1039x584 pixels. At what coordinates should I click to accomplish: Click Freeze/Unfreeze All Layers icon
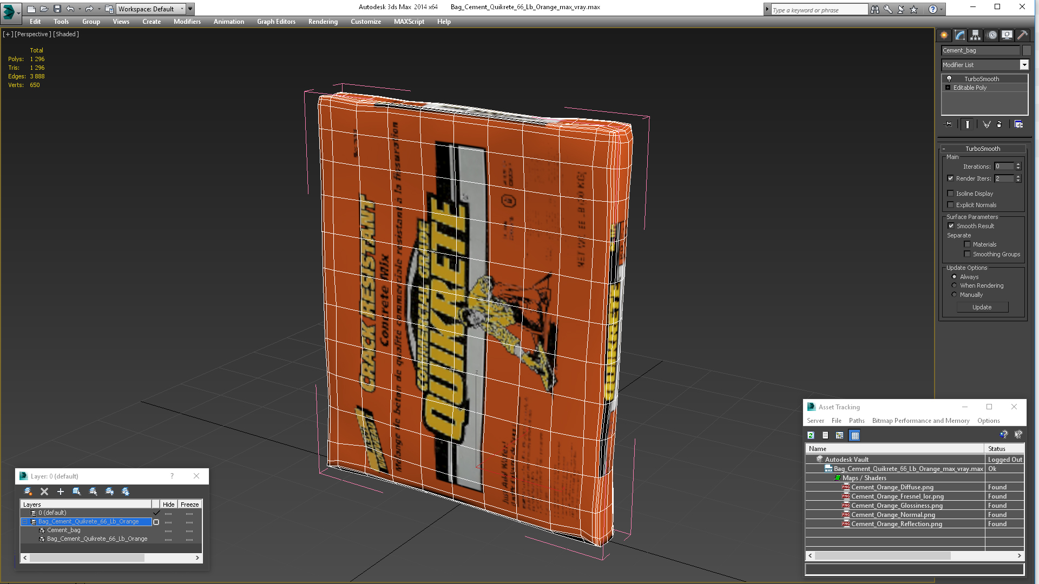[126, 492]
